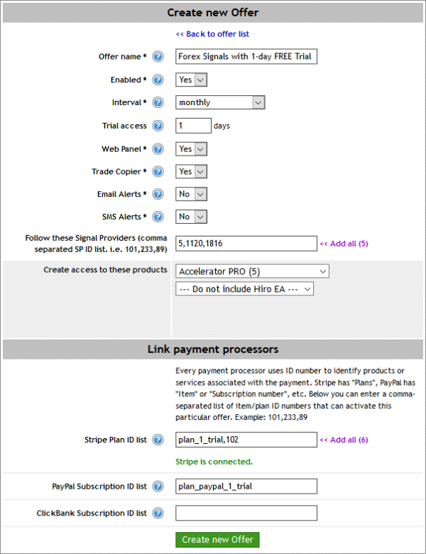Open the Enabled Yes/No dropdown
The image size is (426, 554).
click(x=191, y=80)
